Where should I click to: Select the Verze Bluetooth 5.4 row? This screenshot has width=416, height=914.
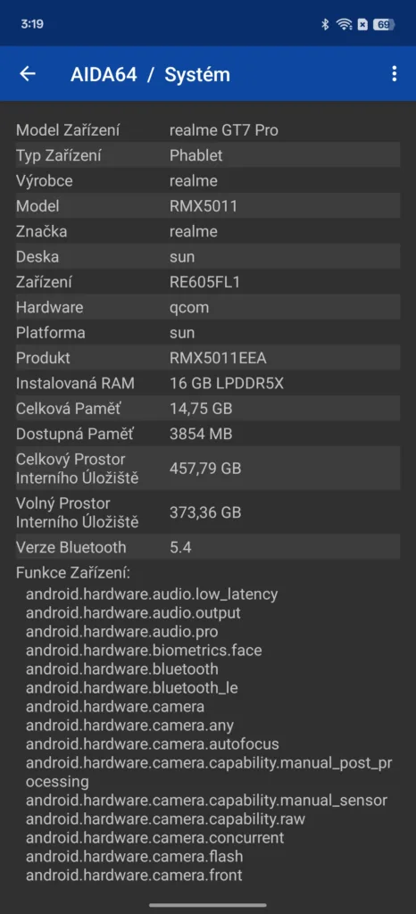[x=208, y=547]
